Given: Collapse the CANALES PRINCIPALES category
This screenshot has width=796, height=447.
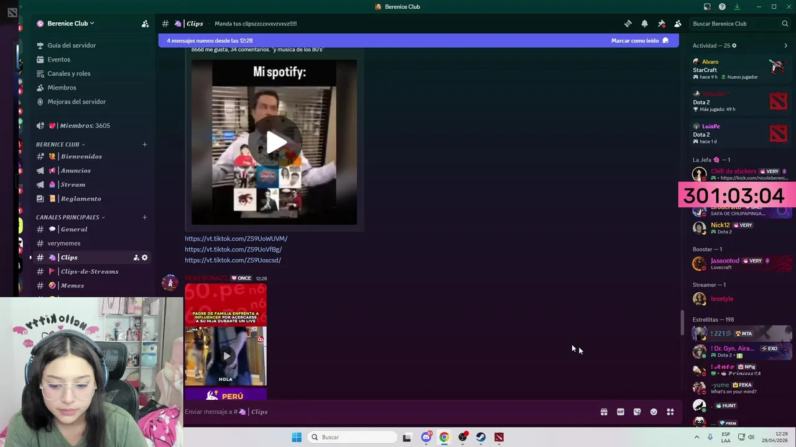Looking at the screenshot, I should [70, 217].
